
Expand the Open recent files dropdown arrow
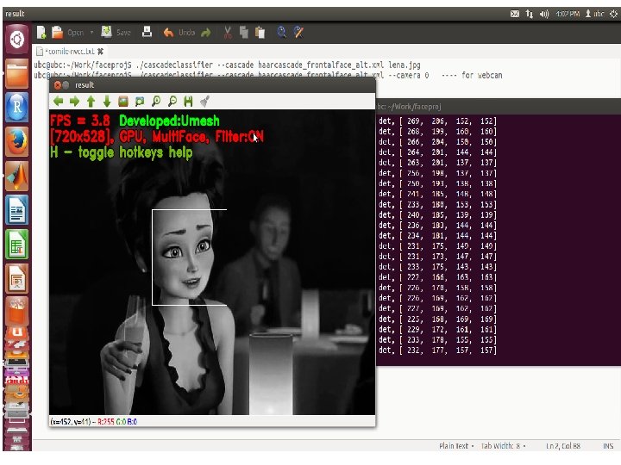(92, 33)
